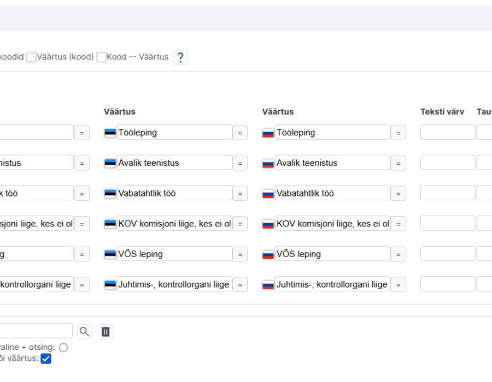The image size is (492, 382).
Task: Click the Russian flag beside Tööleping
Action: [268, 133]
